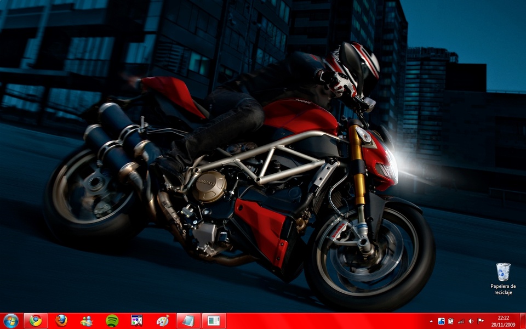
Task: Click the "Papelera de reciclaje" text label
Action: coord(503,290)
